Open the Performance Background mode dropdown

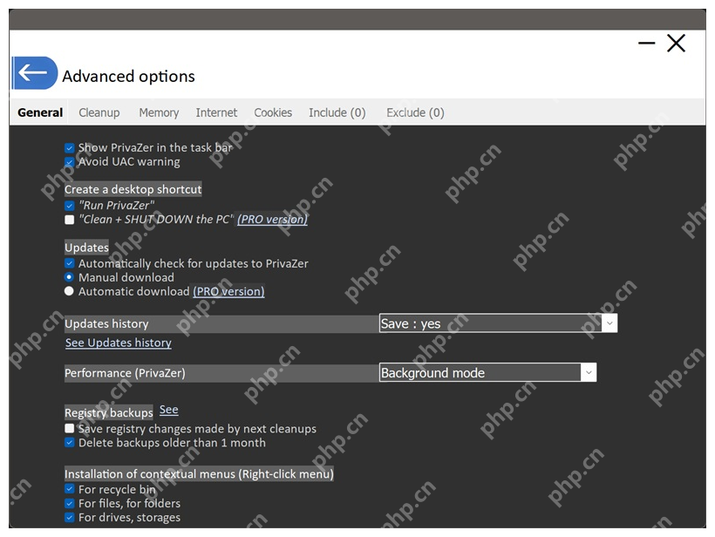pyautogui.click(x=487, y=372)
